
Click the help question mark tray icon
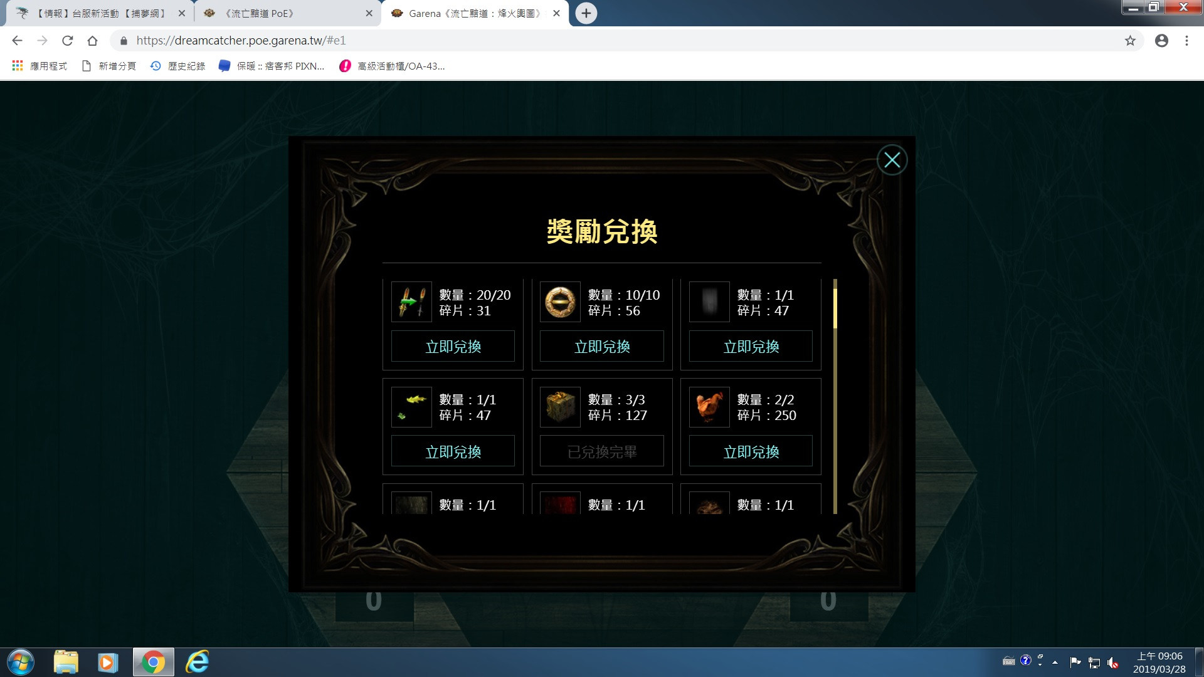tap(1025, 660)
